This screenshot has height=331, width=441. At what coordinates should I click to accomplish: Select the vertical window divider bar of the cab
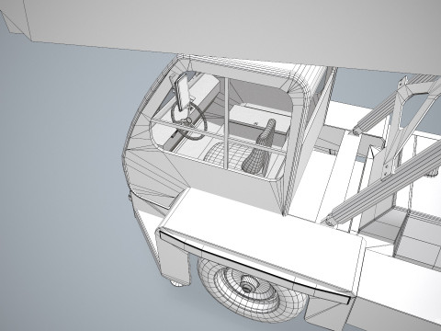click(x=226, y=123)
